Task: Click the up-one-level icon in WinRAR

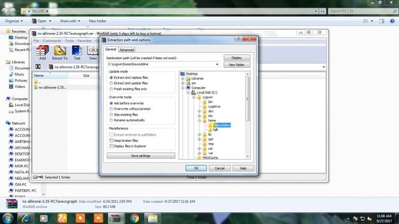Action: coord(38,67)
